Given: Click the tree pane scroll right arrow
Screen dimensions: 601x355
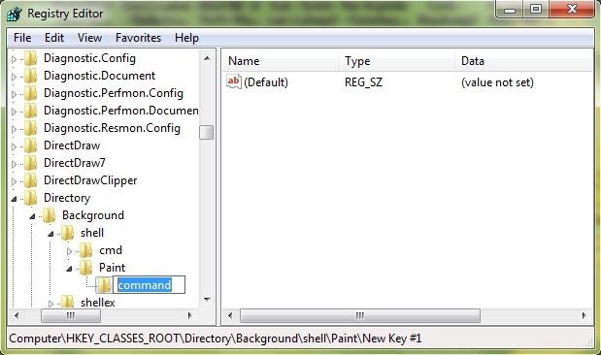Looking at the screenshot, I should [x=189, y=316].
